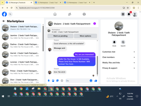141x106 pixels.
Task: Click the address bar URL
Action: click(37, 8)
